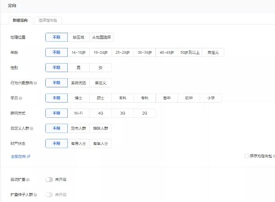The image size is (275, 202).
Task: Check the 保存为定向包 checkbox
Action: (x=246, y=156)
